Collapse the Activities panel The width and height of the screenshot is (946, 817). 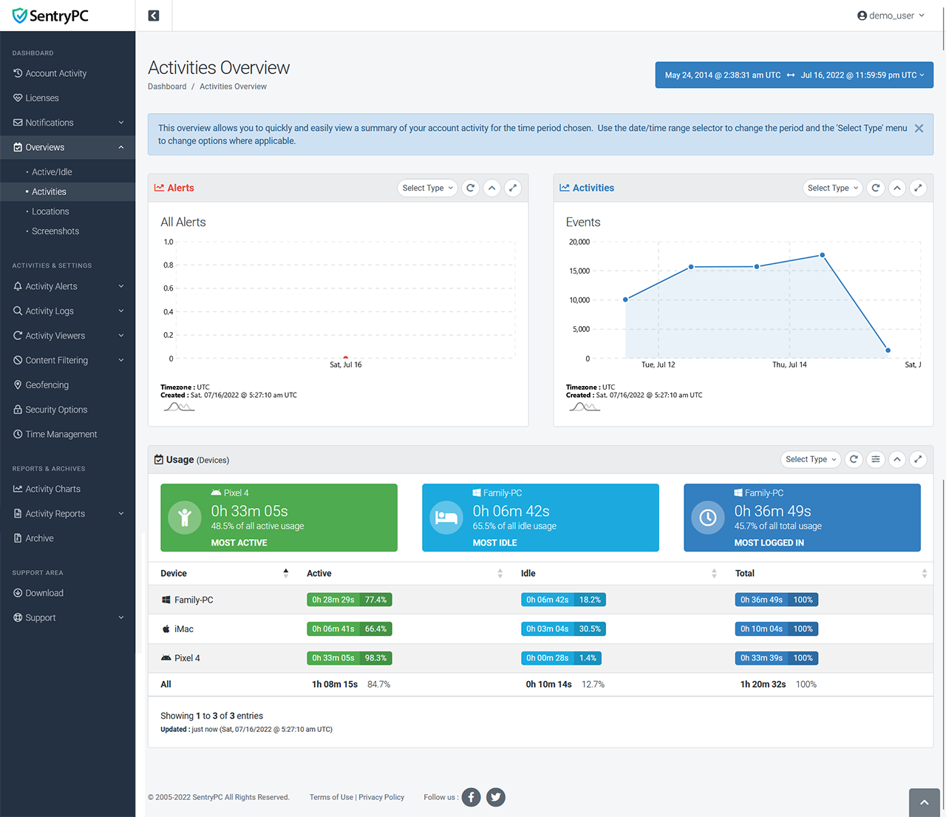[x=897, y=188]
